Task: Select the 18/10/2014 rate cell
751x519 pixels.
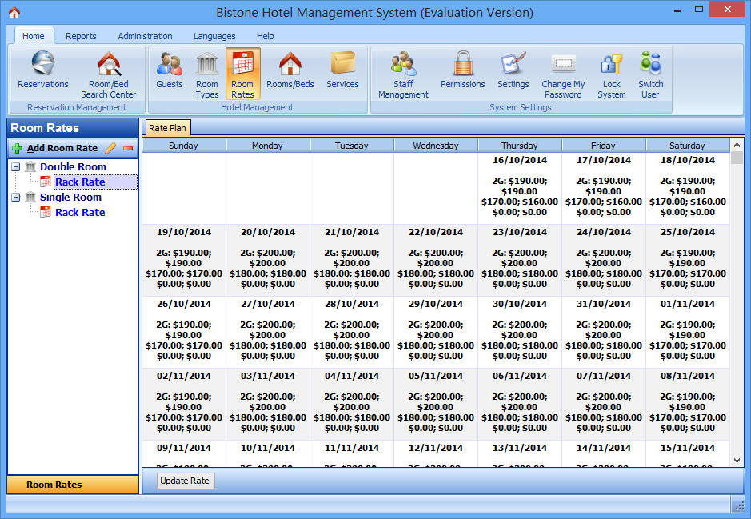Action: (687, 188)
